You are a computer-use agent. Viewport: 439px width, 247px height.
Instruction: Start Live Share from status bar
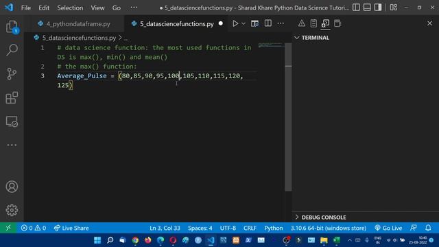point(71,228)
